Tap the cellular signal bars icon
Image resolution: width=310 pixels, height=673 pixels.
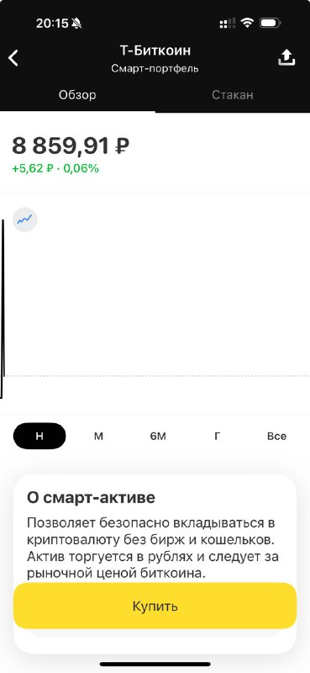(x=227, y=24)
